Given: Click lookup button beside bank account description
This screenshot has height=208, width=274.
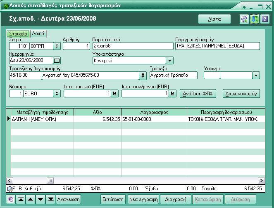Looking at the screenshot, I should [143, 76].
